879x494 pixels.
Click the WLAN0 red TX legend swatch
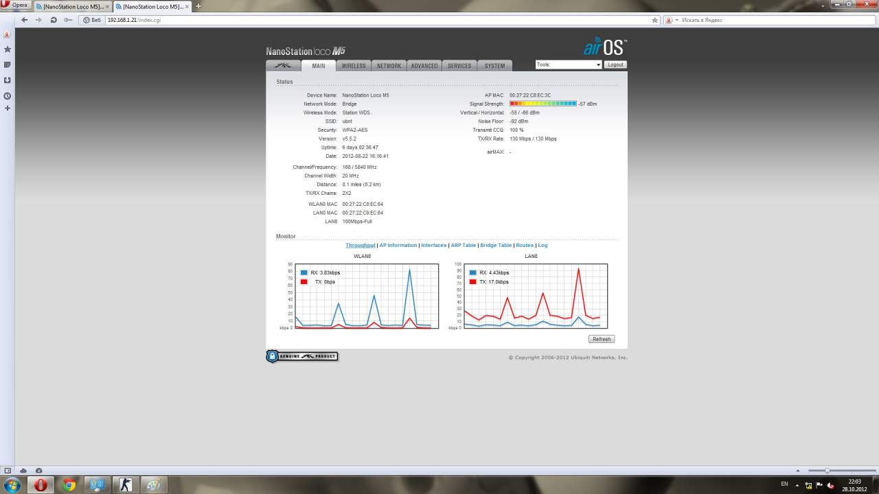click(304, 282)
